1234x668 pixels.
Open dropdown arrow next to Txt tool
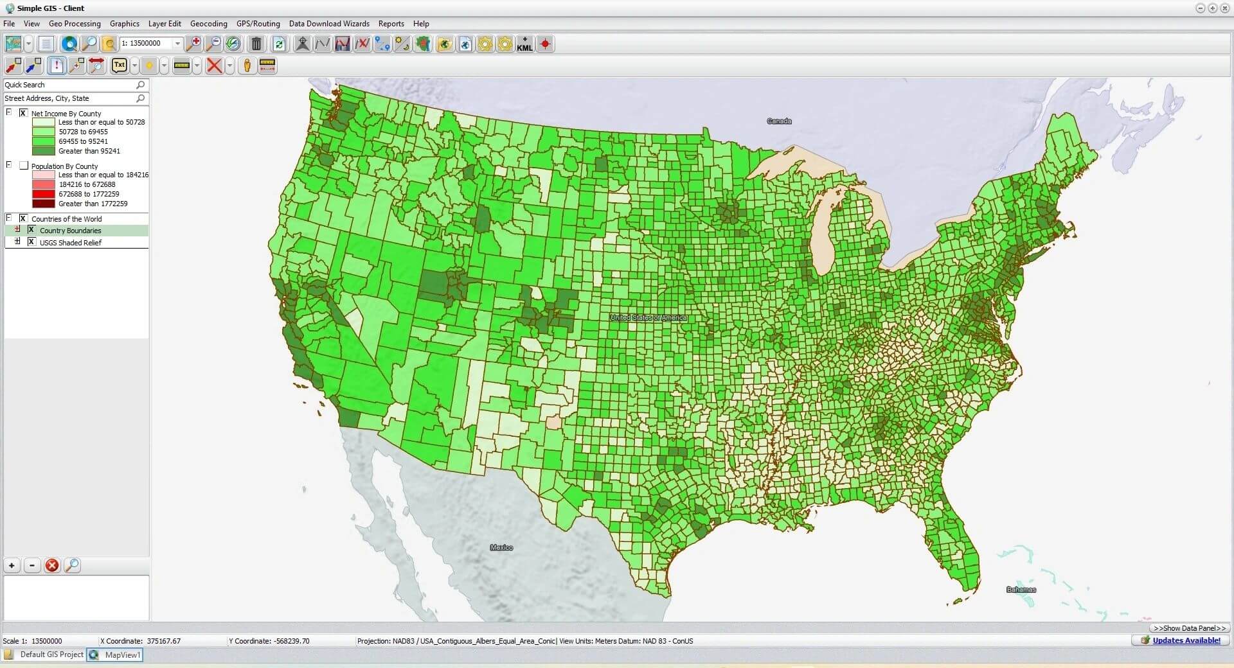tap(134, 66)
